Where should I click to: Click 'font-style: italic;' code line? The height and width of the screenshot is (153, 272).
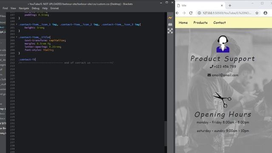(39, 50)
